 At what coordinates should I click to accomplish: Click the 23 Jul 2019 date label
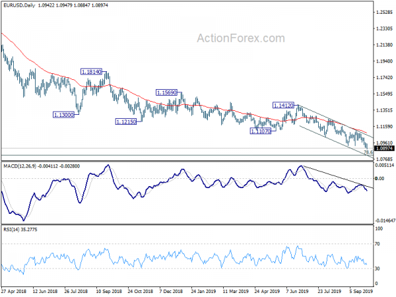[329, 291]
